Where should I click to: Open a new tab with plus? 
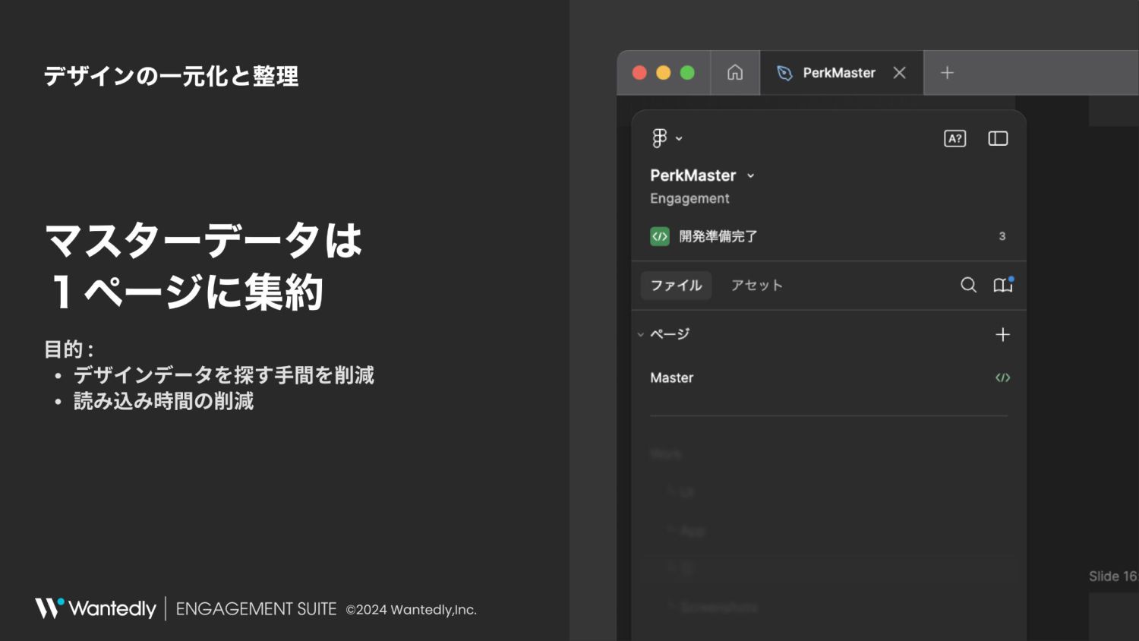(x=947, y=73)
